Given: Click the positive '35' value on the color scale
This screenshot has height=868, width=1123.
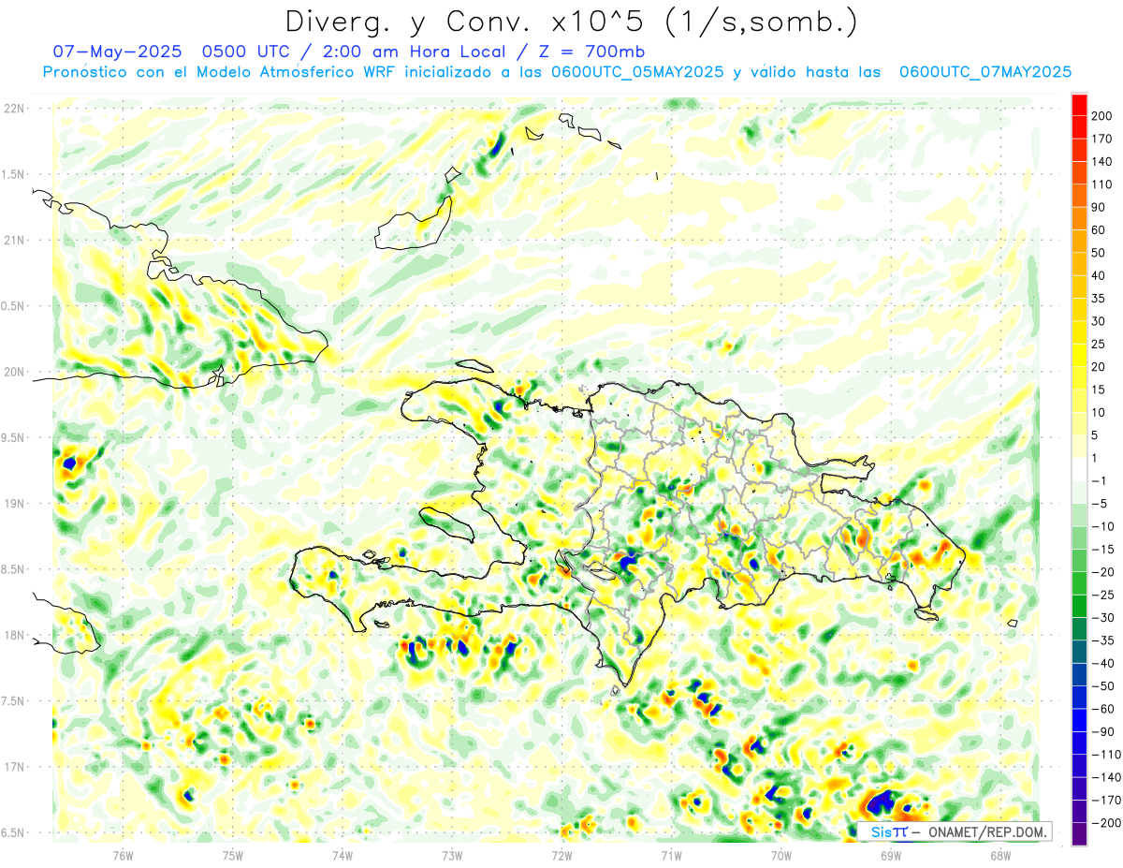Looking at the screenshot, I should 1098,299.
